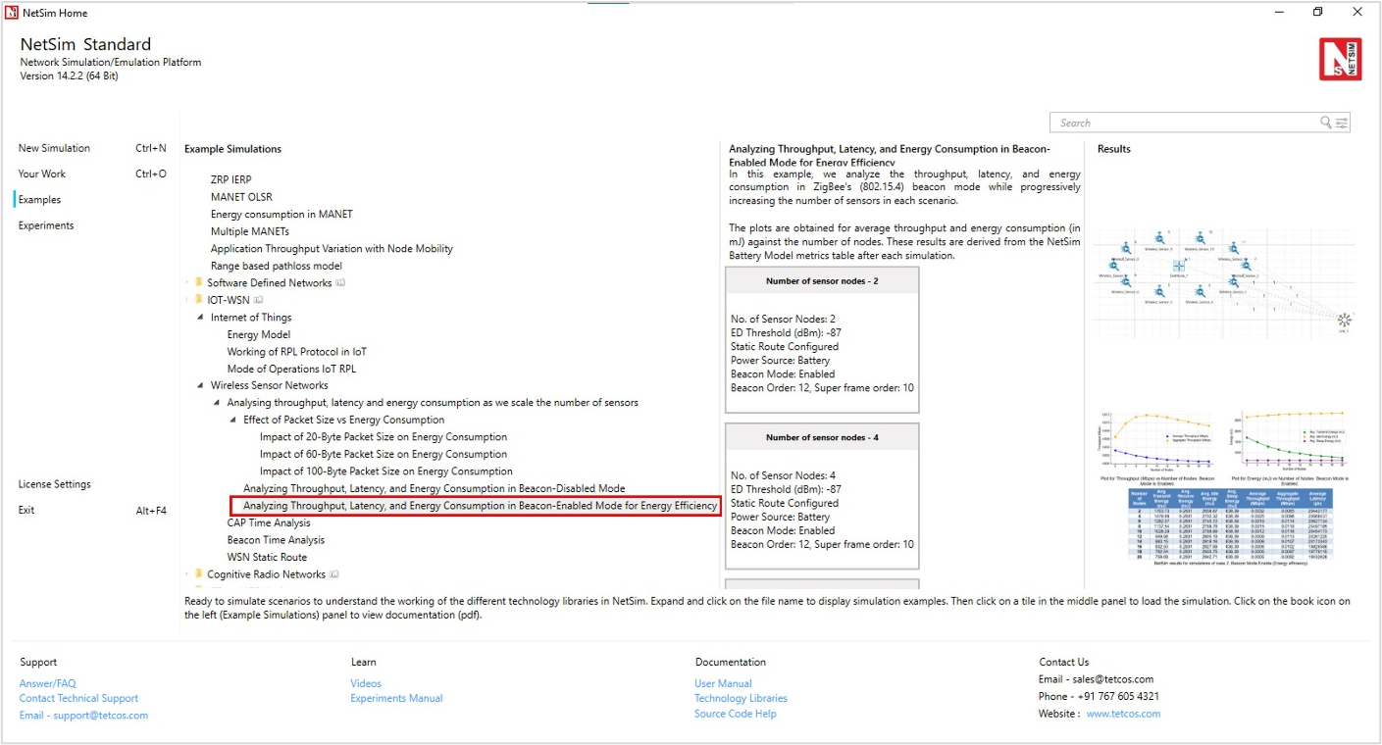Screen dimensions: 1382x745
Task: Click the IOT-WSN folder icon
Action: click(199, 300)
